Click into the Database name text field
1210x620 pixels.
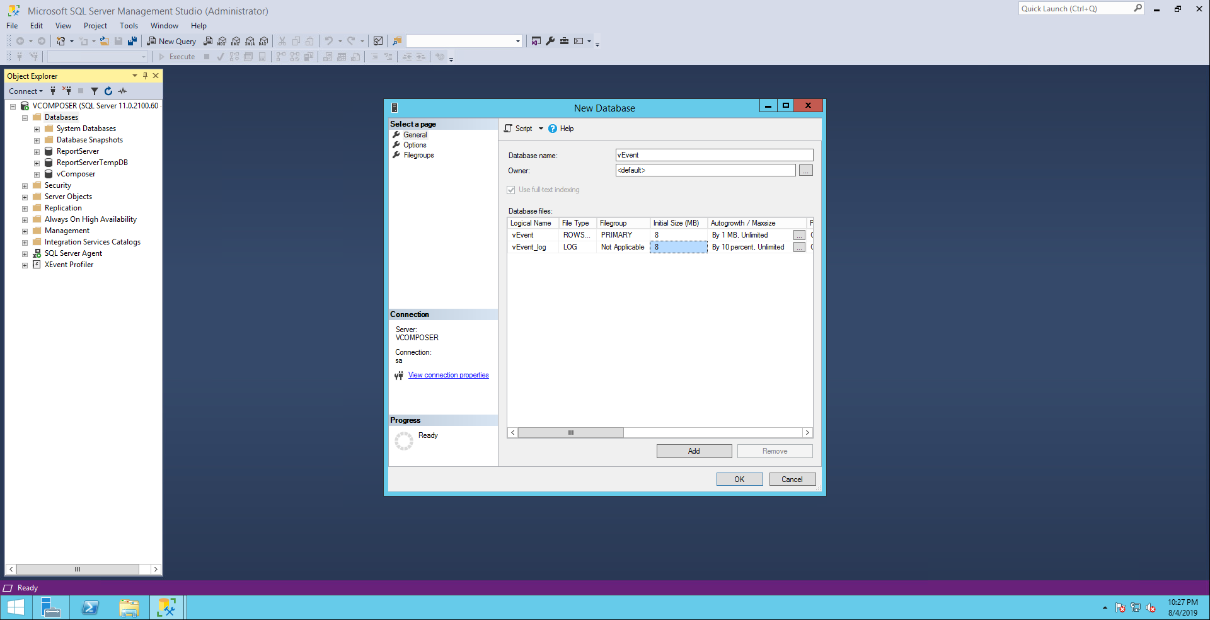(x=713, y=155)
